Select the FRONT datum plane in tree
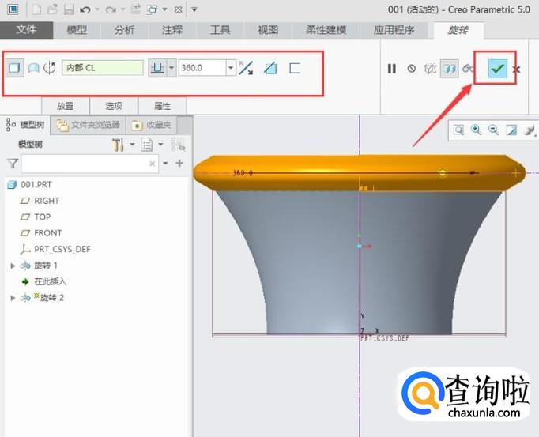This screenshot has width=539, height=437. 47,233
